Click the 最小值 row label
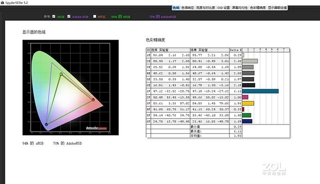The height and width of the screenshot is (184, 320). click(196, 127)
